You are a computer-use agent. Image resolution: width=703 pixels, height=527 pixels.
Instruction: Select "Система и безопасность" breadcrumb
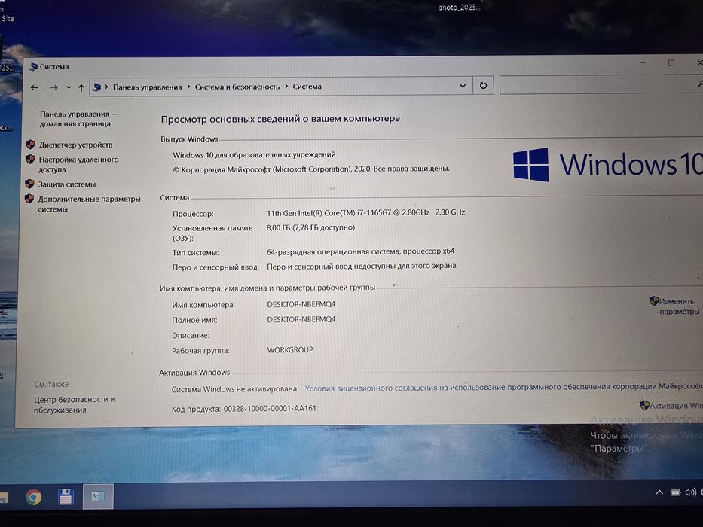tap(237, 87)
